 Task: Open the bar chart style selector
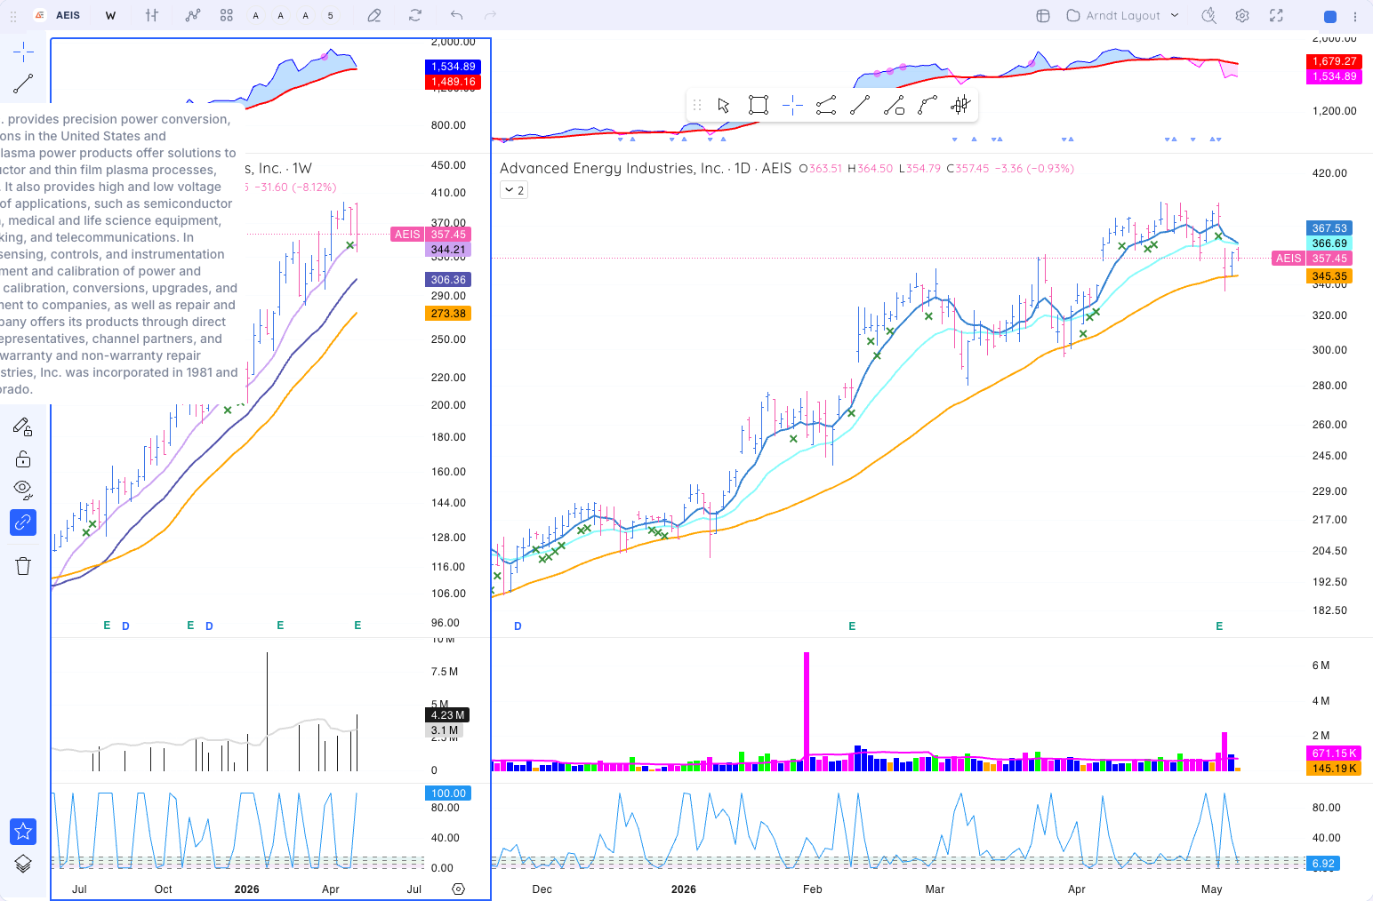tap(152, 15)
